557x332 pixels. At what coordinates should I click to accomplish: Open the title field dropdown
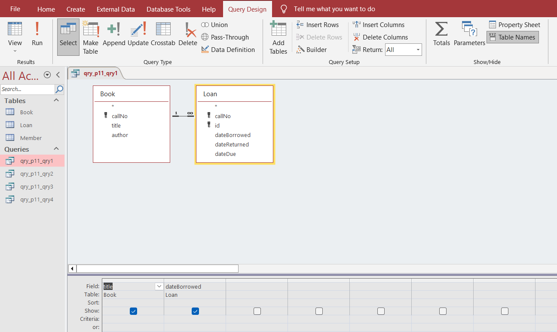click(159, 286)
